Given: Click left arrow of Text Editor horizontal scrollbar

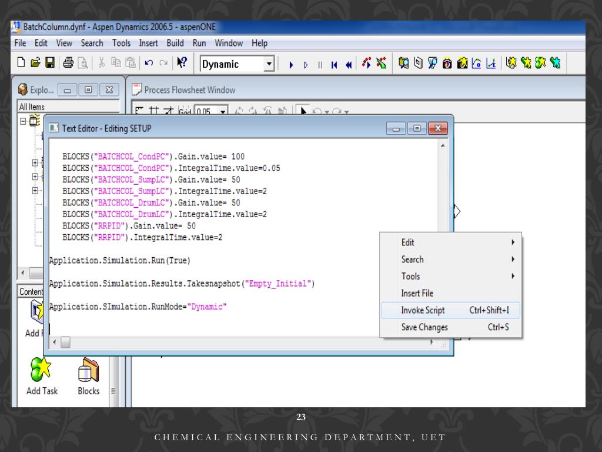Looking at the screenshot, I should pos(54,342).
